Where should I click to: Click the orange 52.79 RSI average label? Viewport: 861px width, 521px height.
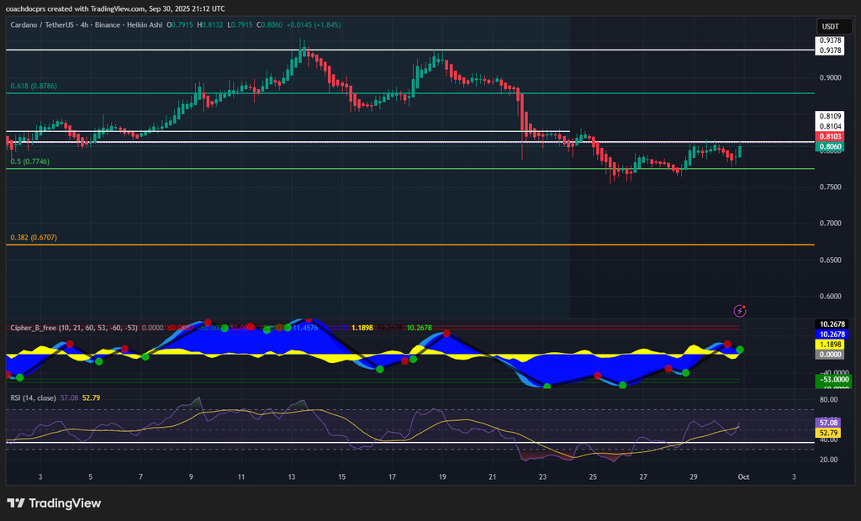tap(830, 433)
